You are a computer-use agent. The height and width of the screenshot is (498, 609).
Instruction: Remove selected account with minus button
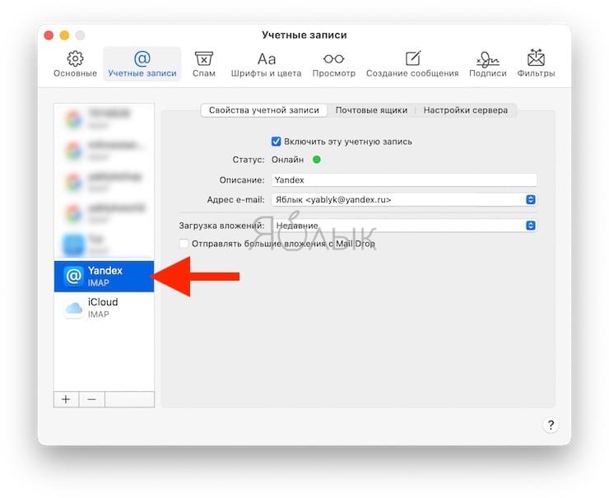pos(91,399)
